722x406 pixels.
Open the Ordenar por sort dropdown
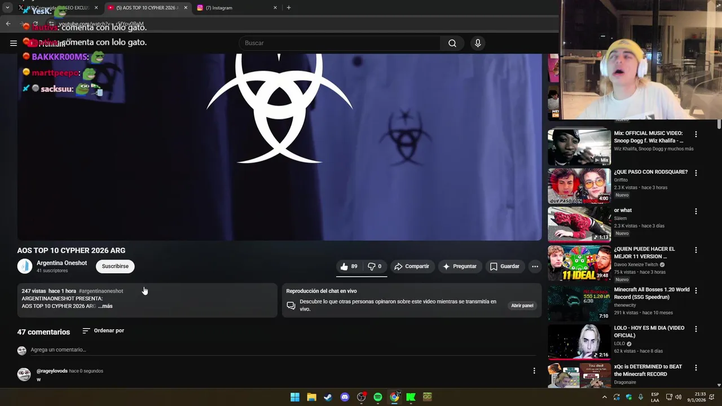click(103, 330)
